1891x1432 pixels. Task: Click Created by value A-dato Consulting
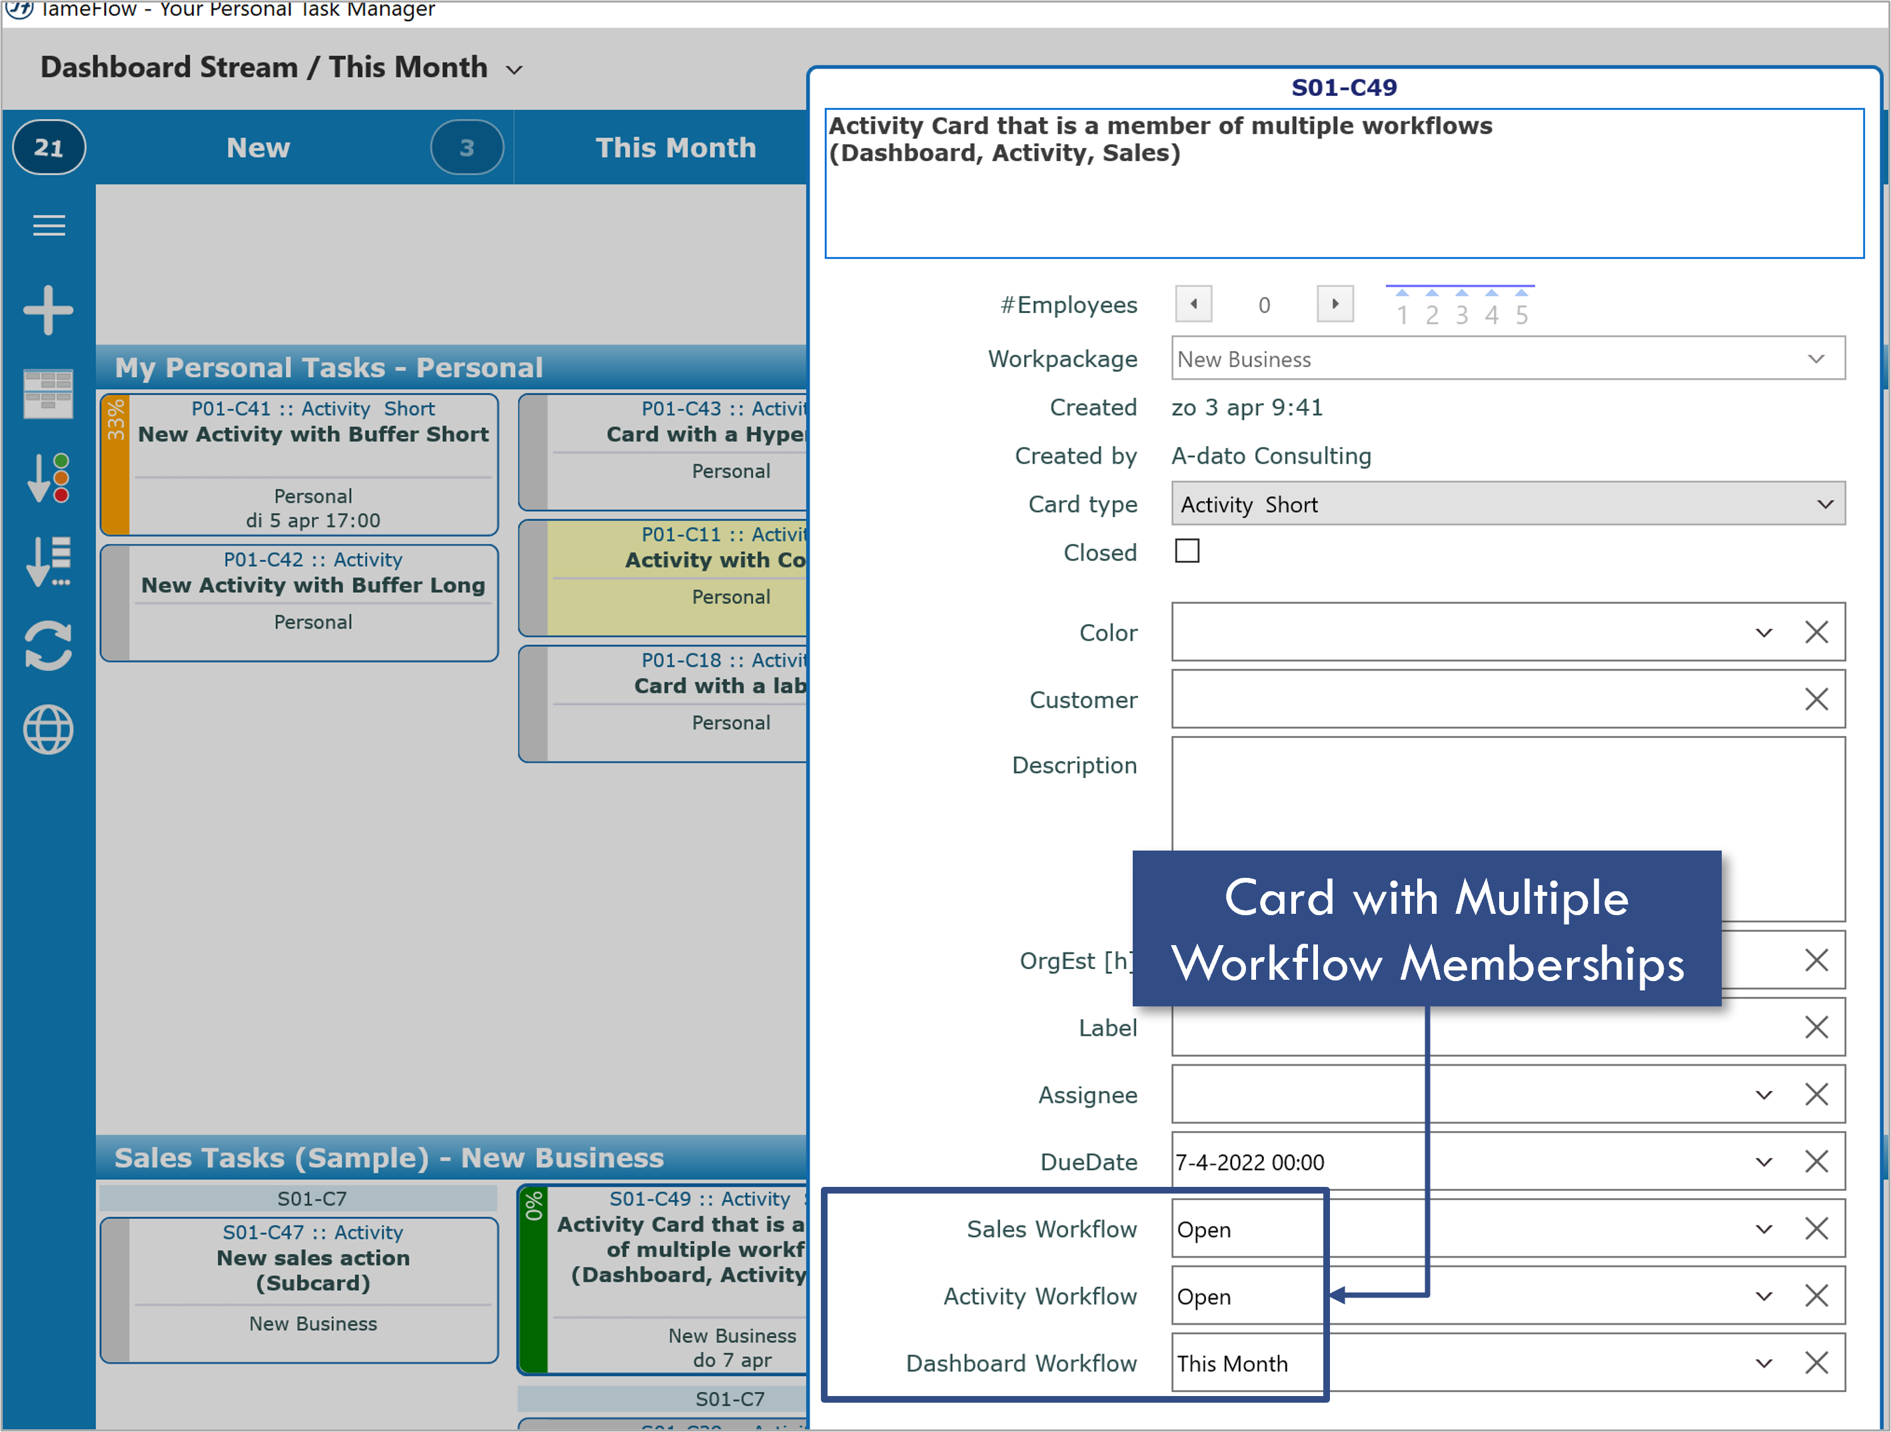pyautogui.click(x=1271, y=456)
